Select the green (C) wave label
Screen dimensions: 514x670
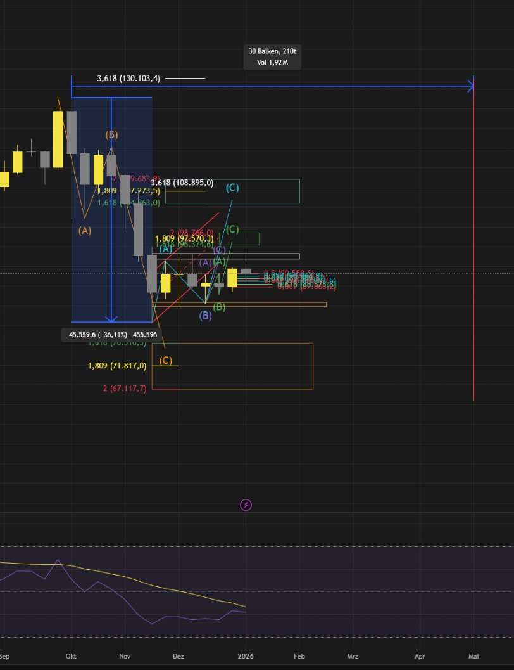tap(232, 229)
